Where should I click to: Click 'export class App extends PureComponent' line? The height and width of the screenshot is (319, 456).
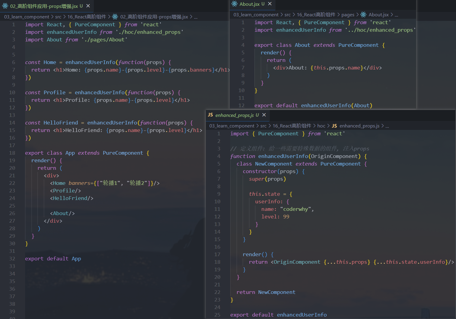coord(87,153)
